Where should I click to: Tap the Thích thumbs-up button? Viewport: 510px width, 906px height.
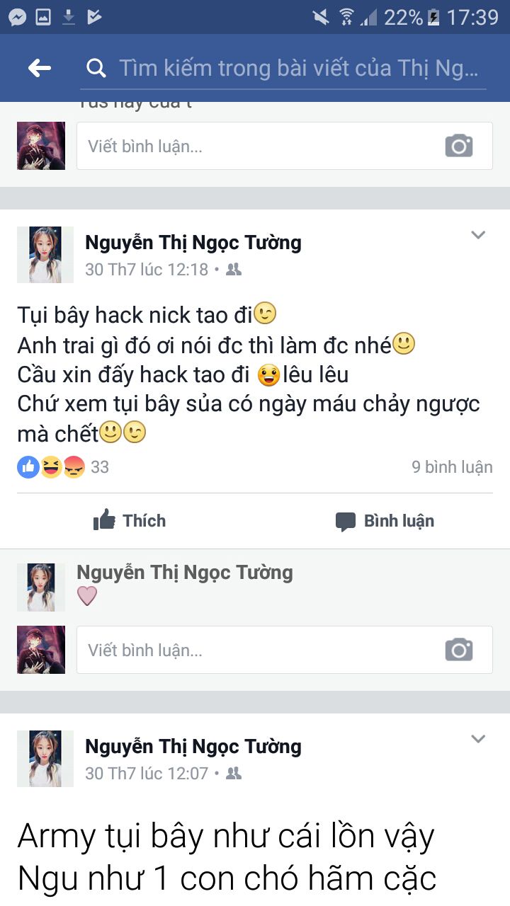tap(130, 521)
